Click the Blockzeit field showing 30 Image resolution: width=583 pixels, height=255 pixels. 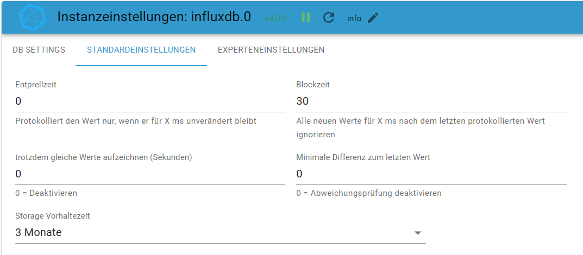431,101
